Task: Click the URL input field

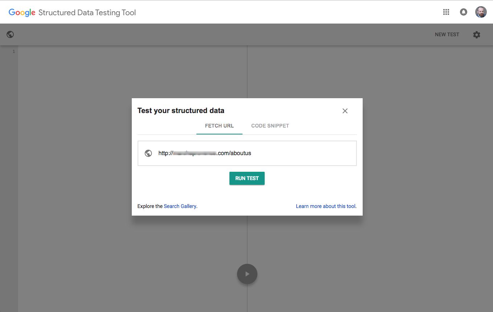Action: pos(247,153)
